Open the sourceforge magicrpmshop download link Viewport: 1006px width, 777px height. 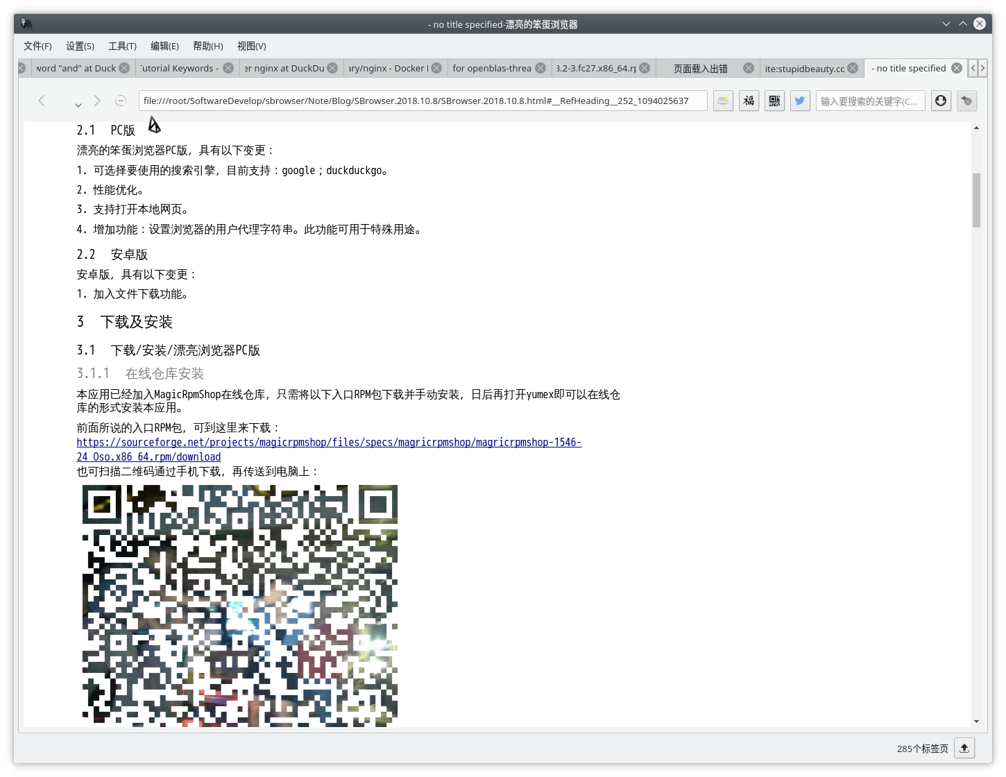click(329, 443)
